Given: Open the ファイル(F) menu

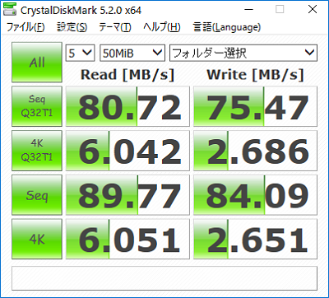Looking at the screenshot, I should click(x=25, y=27).
